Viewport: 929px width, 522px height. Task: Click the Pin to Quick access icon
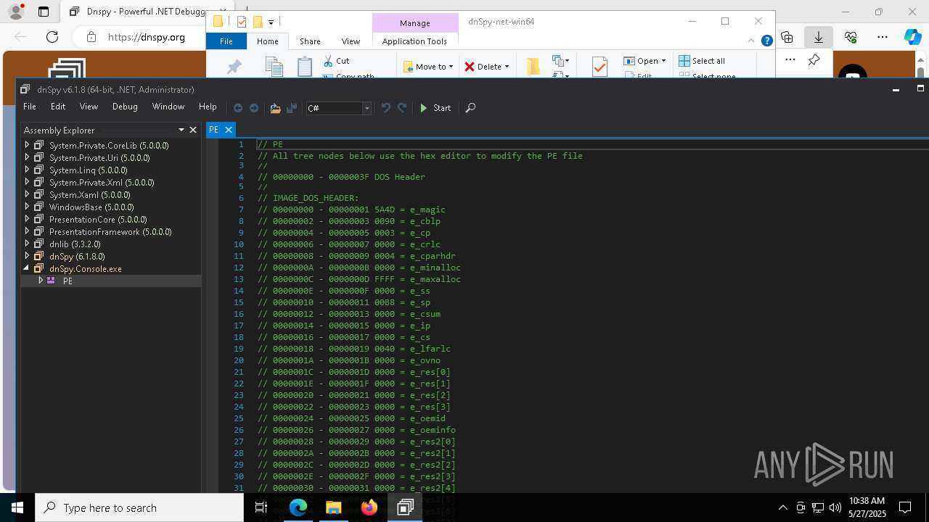234,66
